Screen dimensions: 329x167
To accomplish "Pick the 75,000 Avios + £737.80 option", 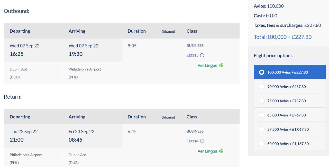I will [290, 101].
